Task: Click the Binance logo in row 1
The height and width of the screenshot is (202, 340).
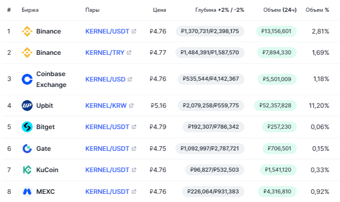Action: (27, 31)
